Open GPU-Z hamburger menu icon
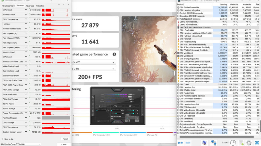This screenshot has height=146, width=261. (x=68, y=5)
